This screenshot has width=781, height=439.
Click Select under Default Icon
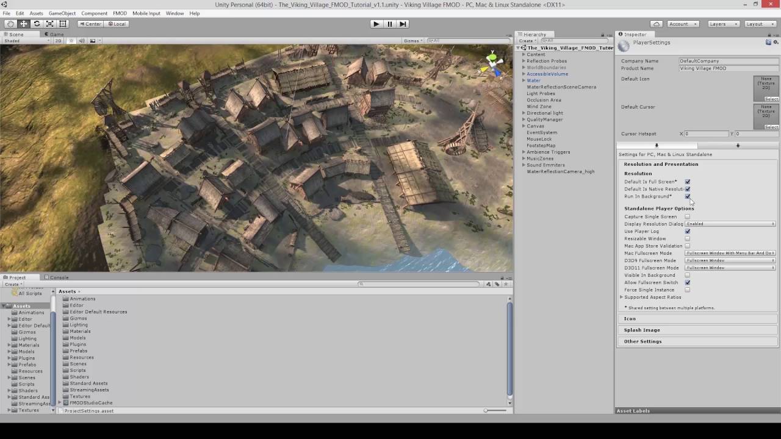771,99
